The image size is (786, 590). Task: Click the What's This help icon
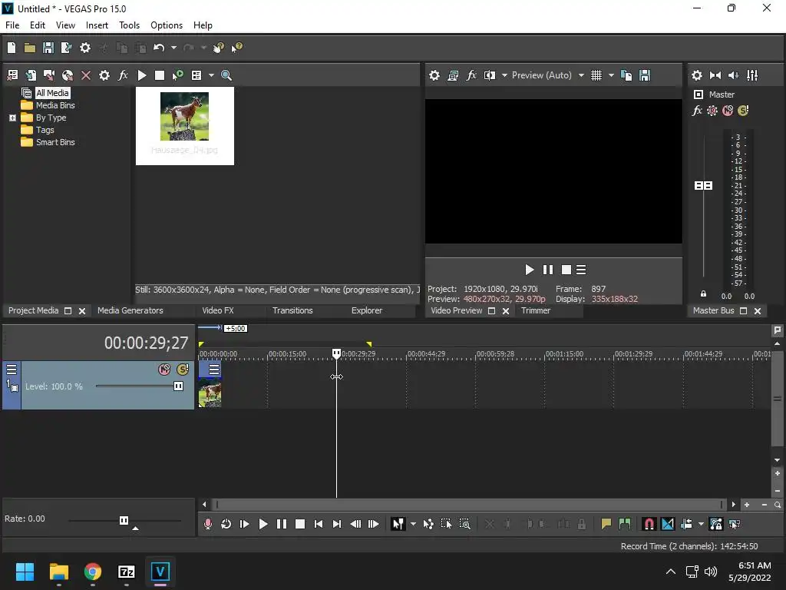point(236,48)
